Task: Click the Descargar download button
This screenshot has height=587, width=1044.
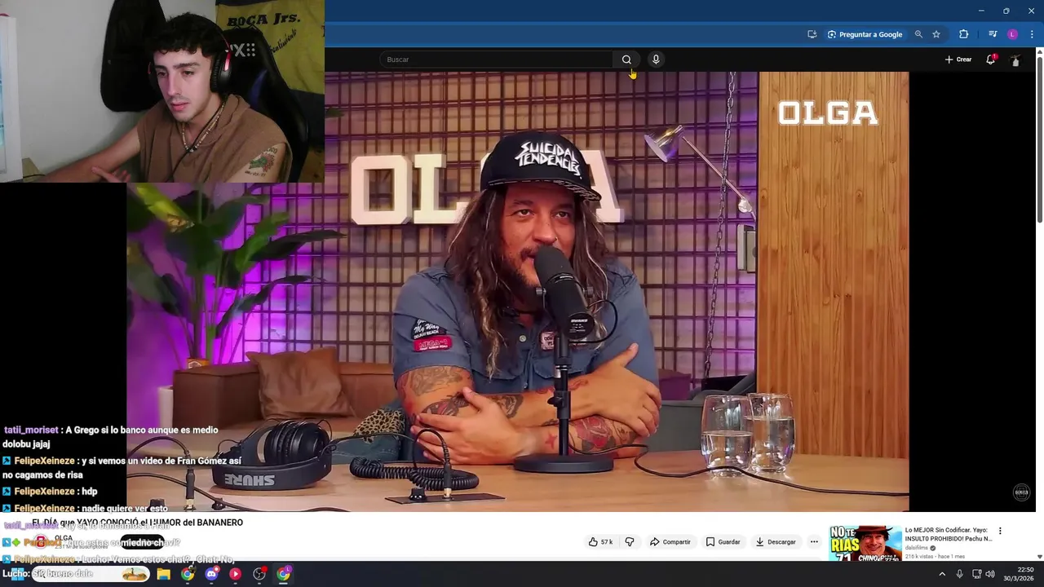Action: (776, 542)
